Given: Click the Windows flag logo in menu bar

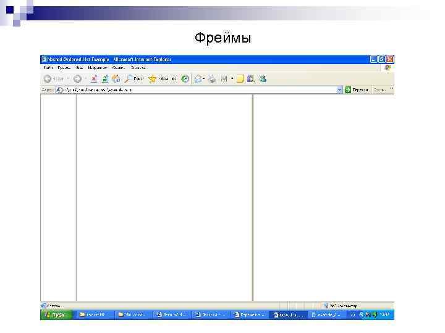Looking at the screenshot, I should (388, 68).
